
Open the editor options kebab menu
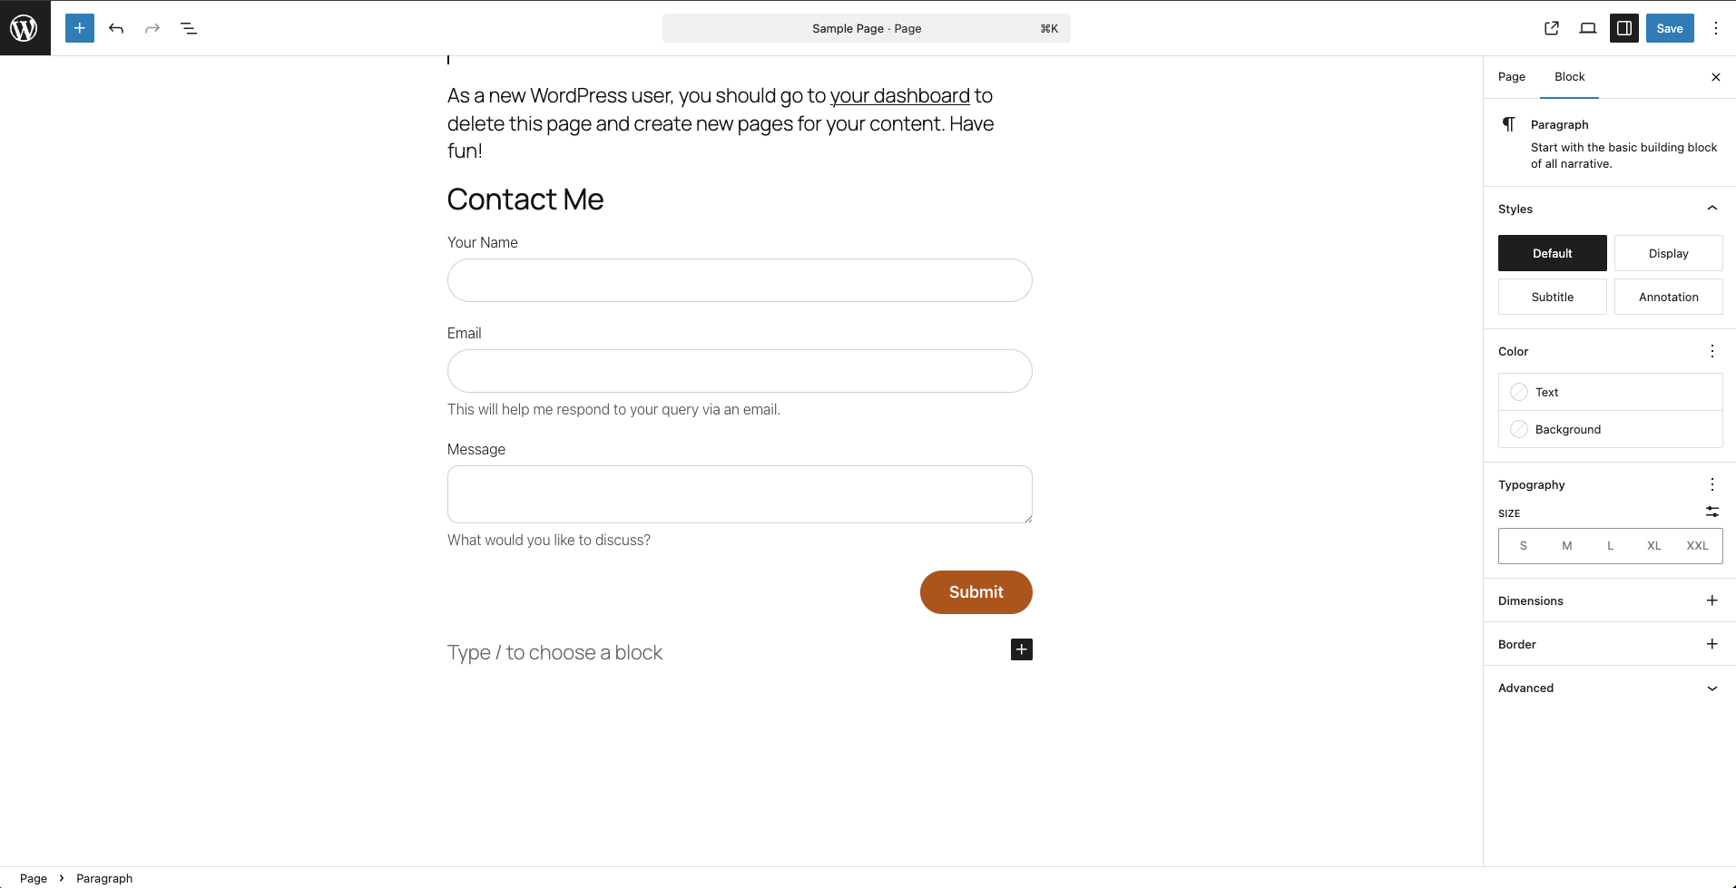1715,28
